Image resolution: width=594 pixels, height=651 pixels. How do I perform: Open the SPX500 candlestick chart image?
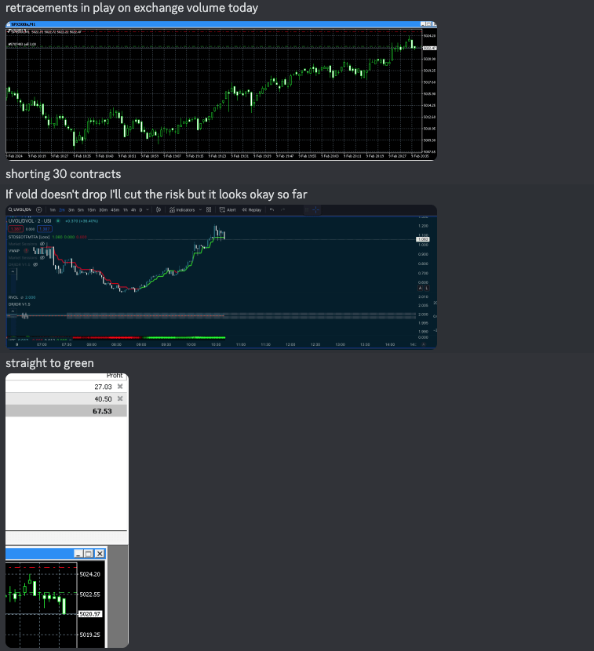point(220,90)
